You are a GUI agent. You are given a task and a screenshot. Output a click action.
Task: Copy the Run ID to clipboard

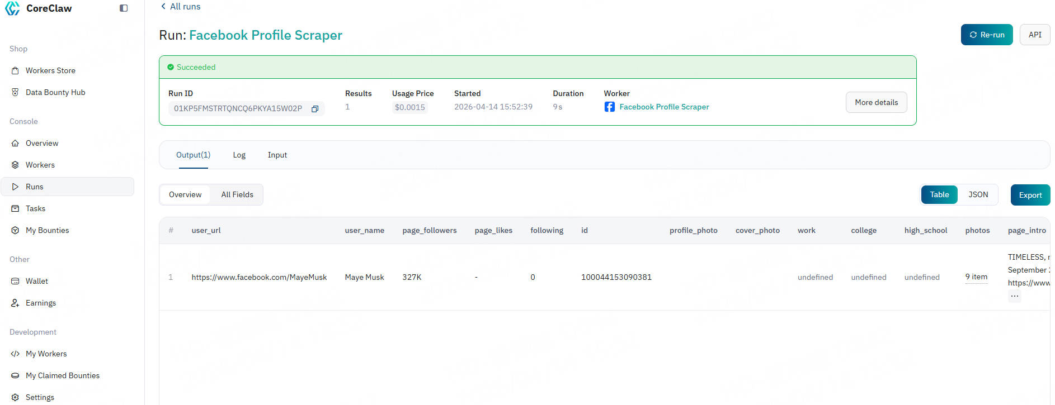[x=315, y=109]
